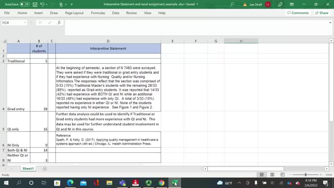Click the zoom slider handle
Viewport: 334px width, 188px height.
[x=306, y=175]
